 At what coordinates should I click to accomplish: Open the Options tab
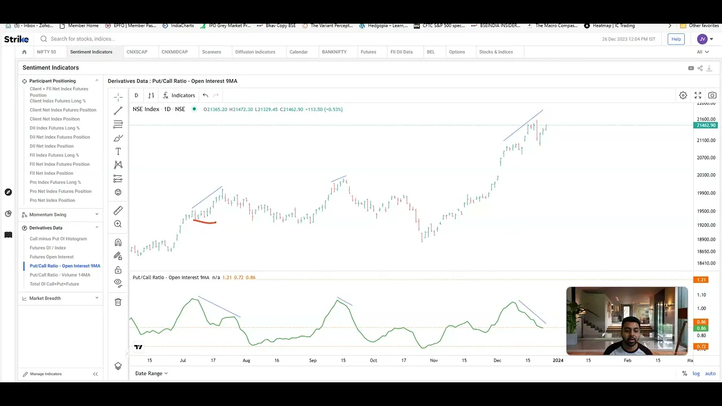[457, 52]
